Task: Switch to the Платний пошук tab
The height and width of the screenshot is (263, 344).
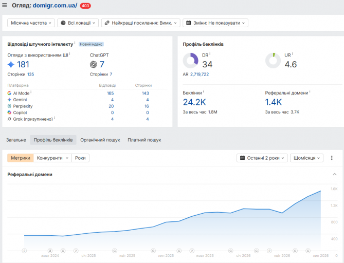Action: tap(144, 140)
